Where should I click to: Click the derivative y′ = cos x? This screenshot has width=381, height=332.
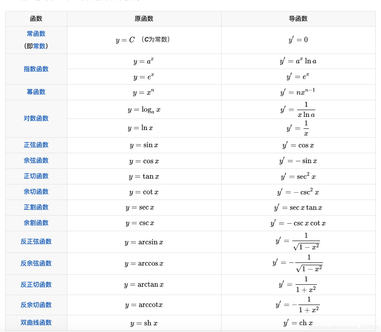point(298,145)
